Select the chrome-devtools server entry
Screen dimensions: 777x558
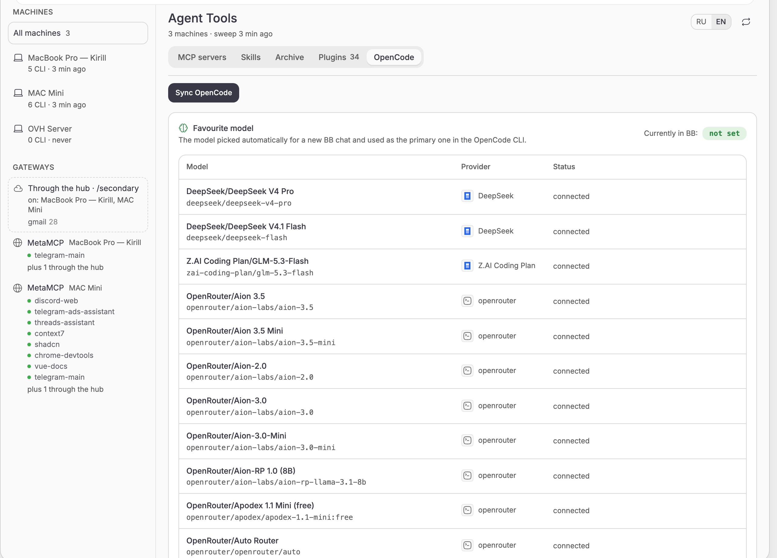click(x=64, y=355)
